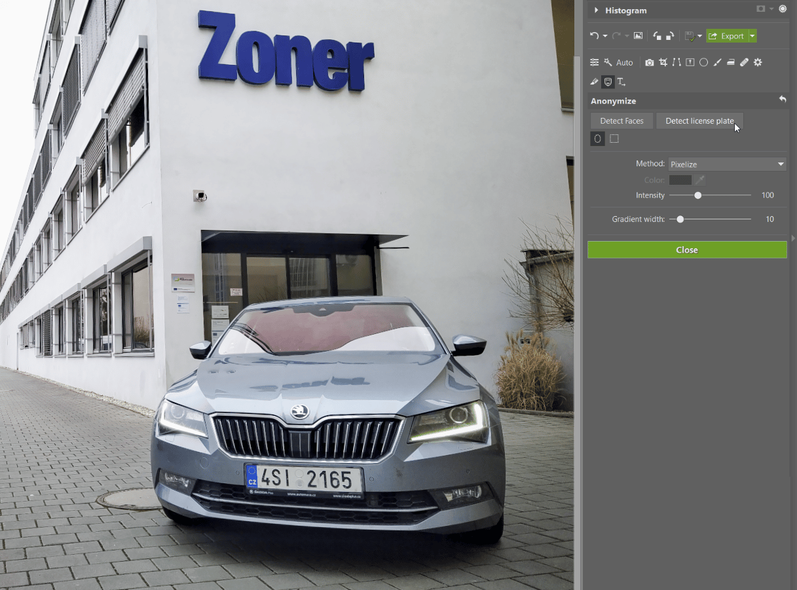Select the Filter Brush tool
Image resolution: width=797 pixels, height=590 pixels.
coord(717,62)
